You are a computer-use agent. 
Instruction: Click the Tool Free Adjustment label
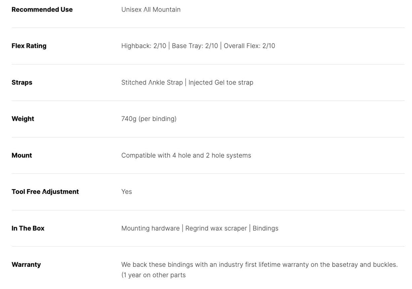pyautogui.click(x=45, y=192)
